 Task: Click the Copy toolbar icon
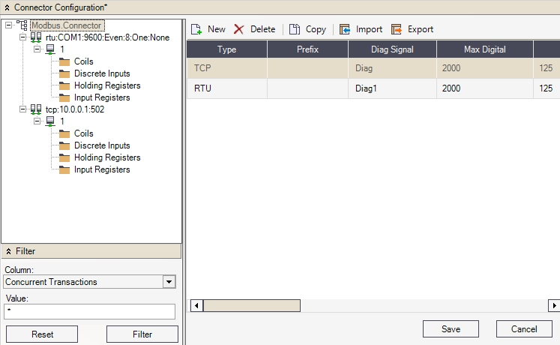coord(295,29)
